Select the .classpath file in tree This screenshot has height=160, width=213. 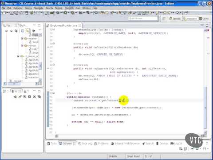point(16,81)
